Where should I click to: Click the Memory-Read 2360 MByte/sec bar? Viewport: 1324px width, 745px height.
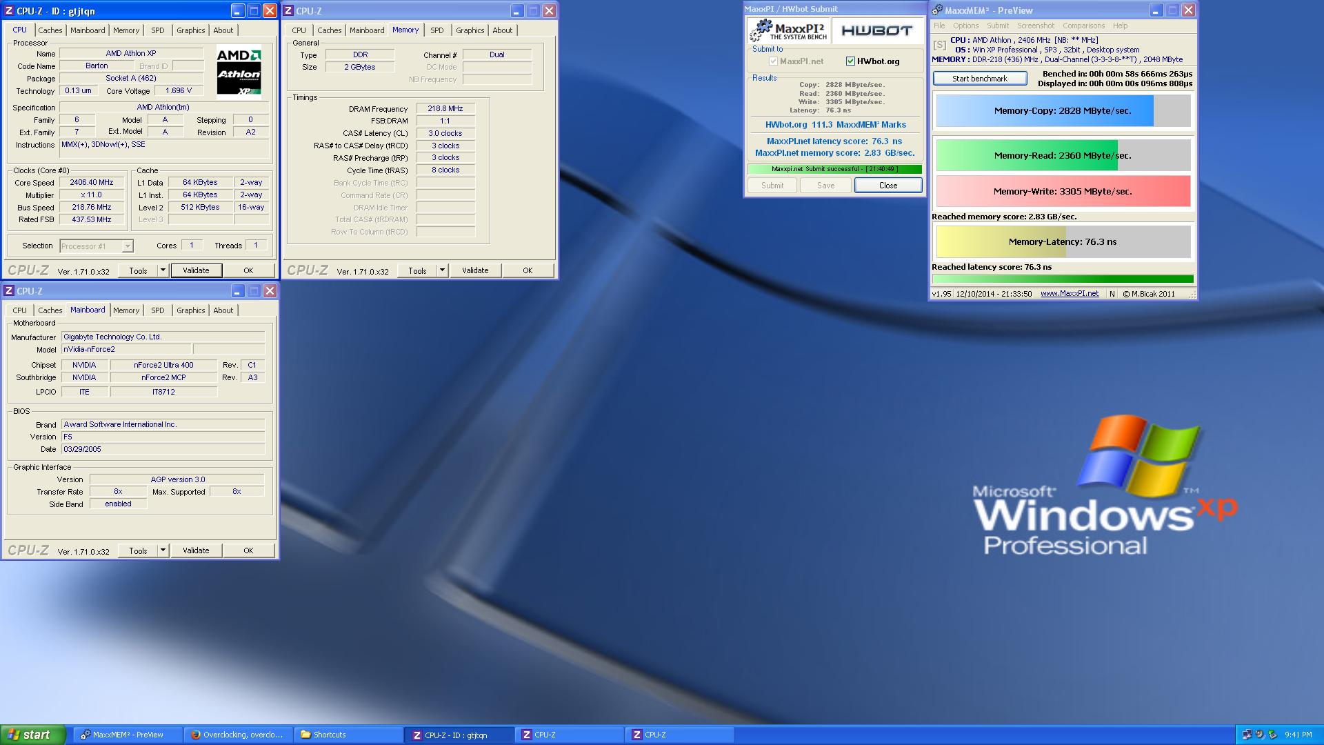coord(1063,155)
